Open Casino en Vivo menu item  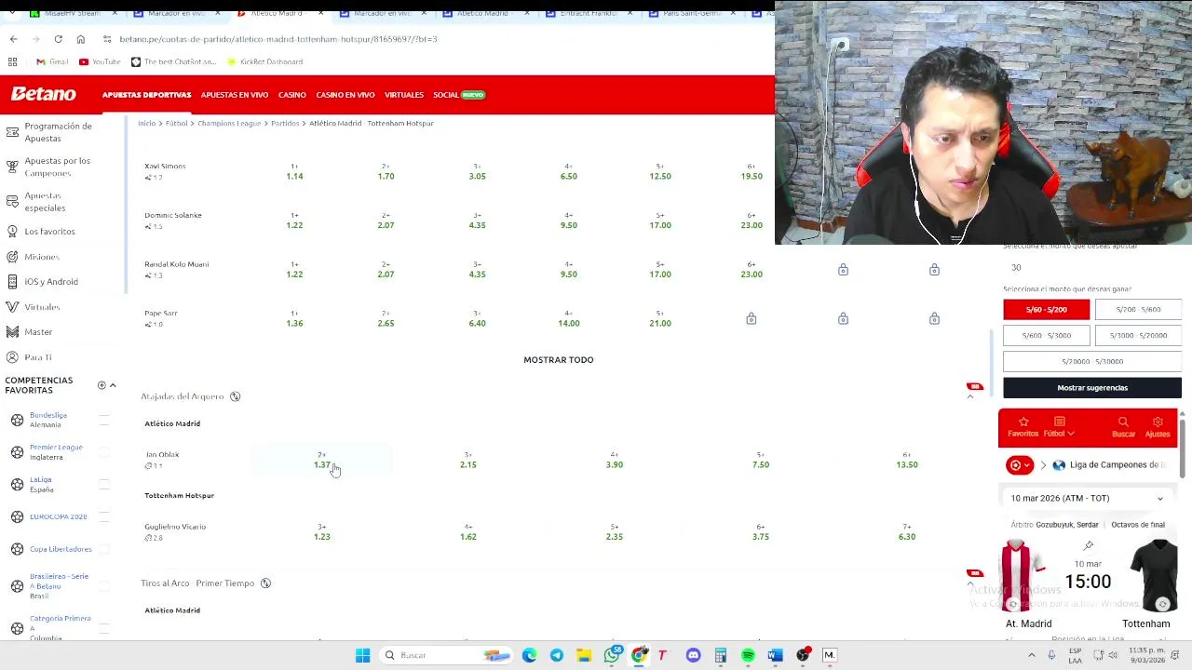pos(345,95)
